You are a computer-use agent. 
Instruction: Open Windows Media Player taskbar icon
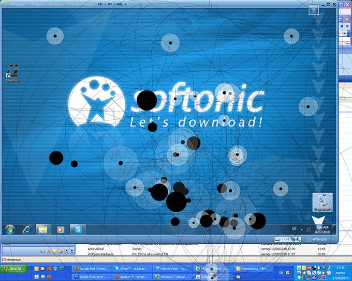tap(60, 229)
